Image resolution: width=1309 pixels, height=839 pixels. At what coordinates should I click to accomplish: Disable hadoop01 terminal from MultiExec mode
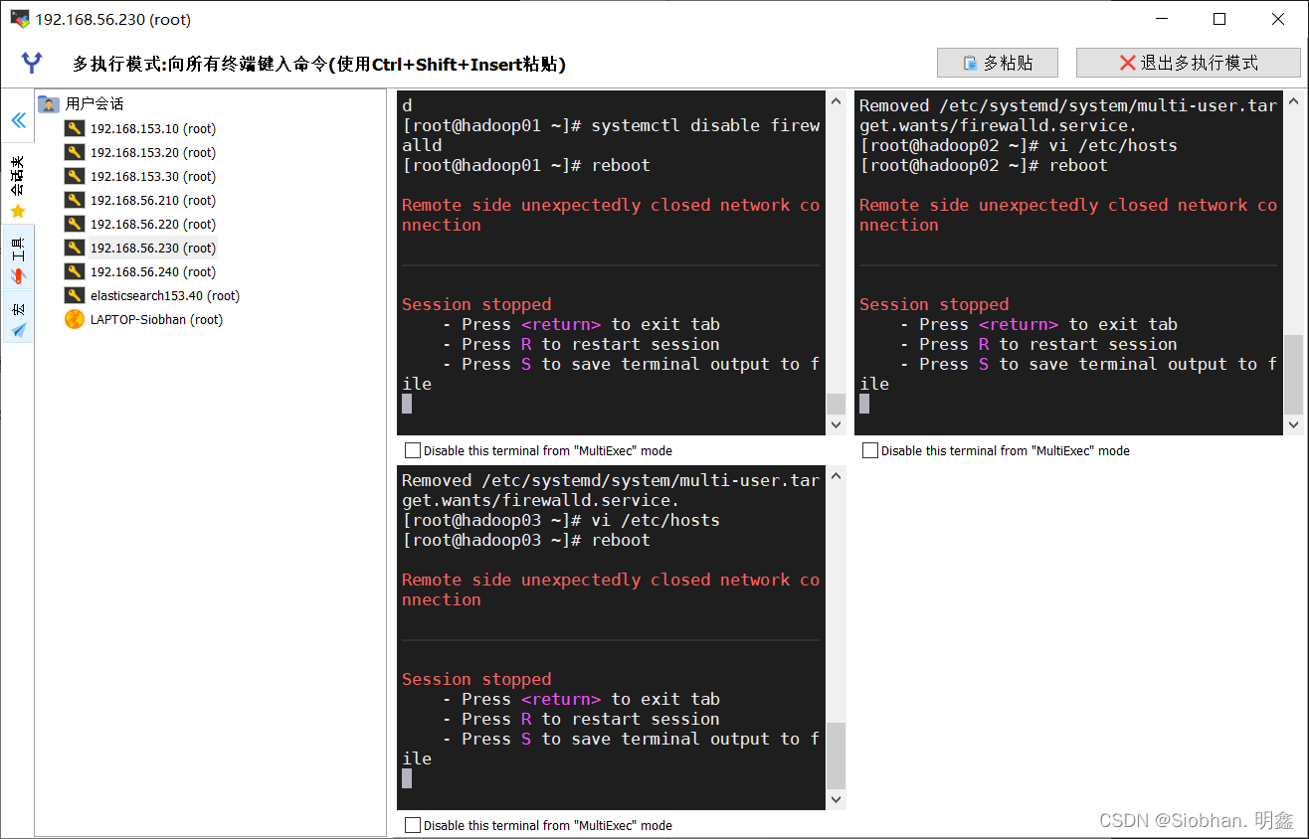click(413, 450)
